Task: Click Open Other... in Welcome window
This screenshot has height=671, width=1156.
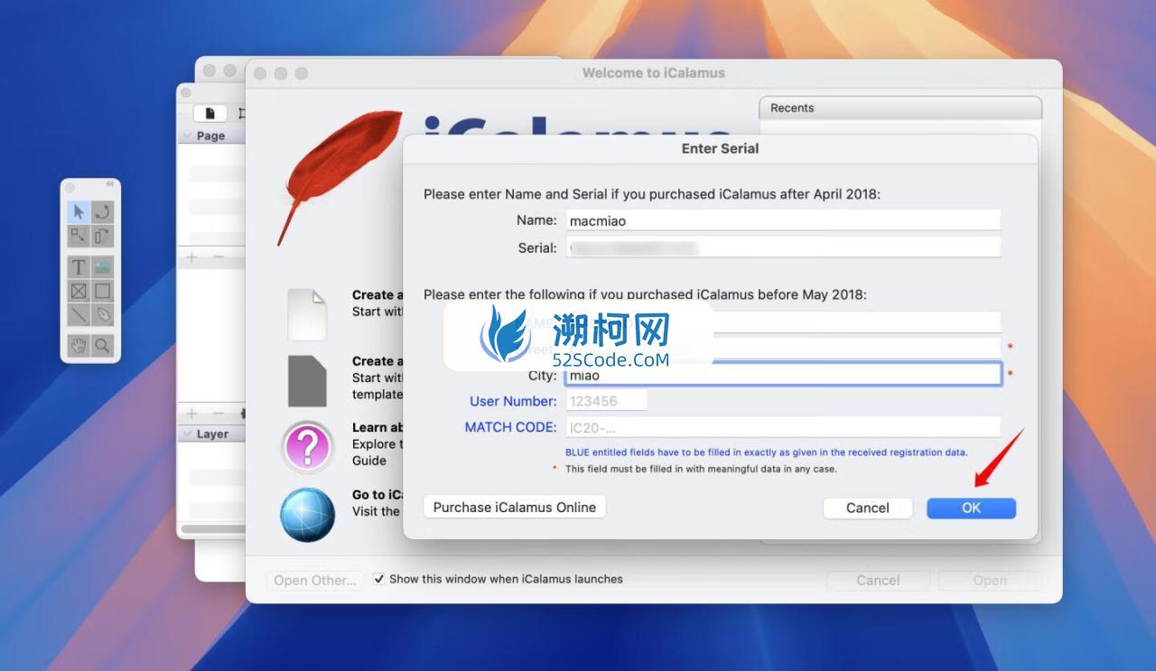Action: (315, 580)
